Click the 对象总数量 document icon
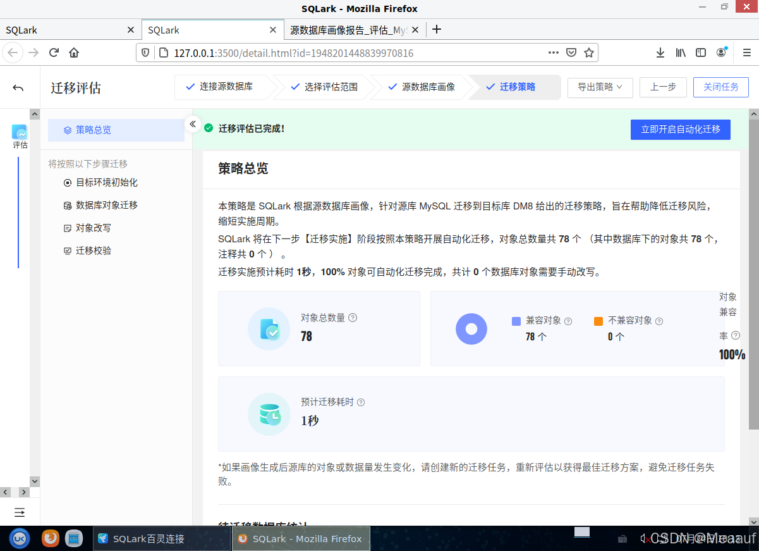The image size is (759, 551). (269, 329)
